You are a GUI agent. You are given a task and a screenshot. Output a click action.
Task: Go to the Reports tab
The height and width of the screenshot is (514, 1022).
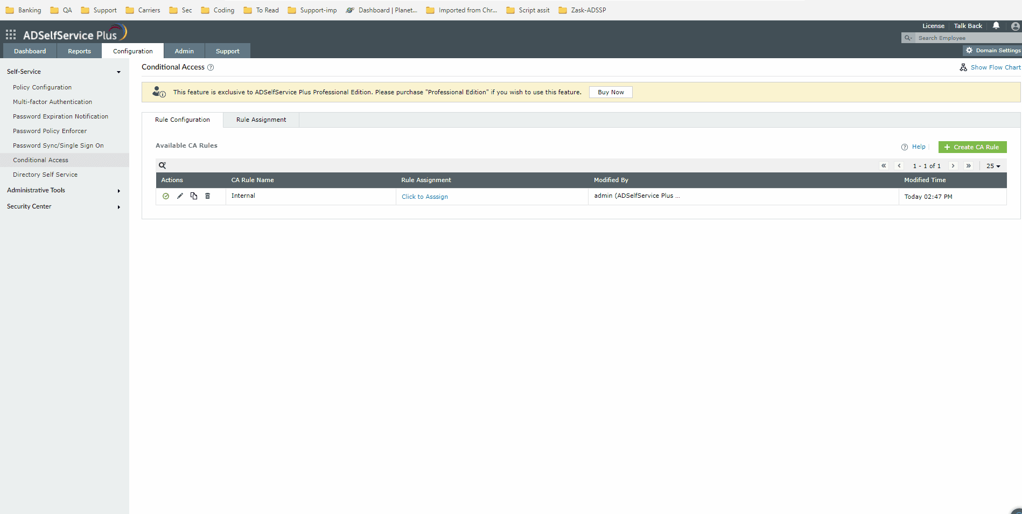pyautogui.click(x=79, y=51)
